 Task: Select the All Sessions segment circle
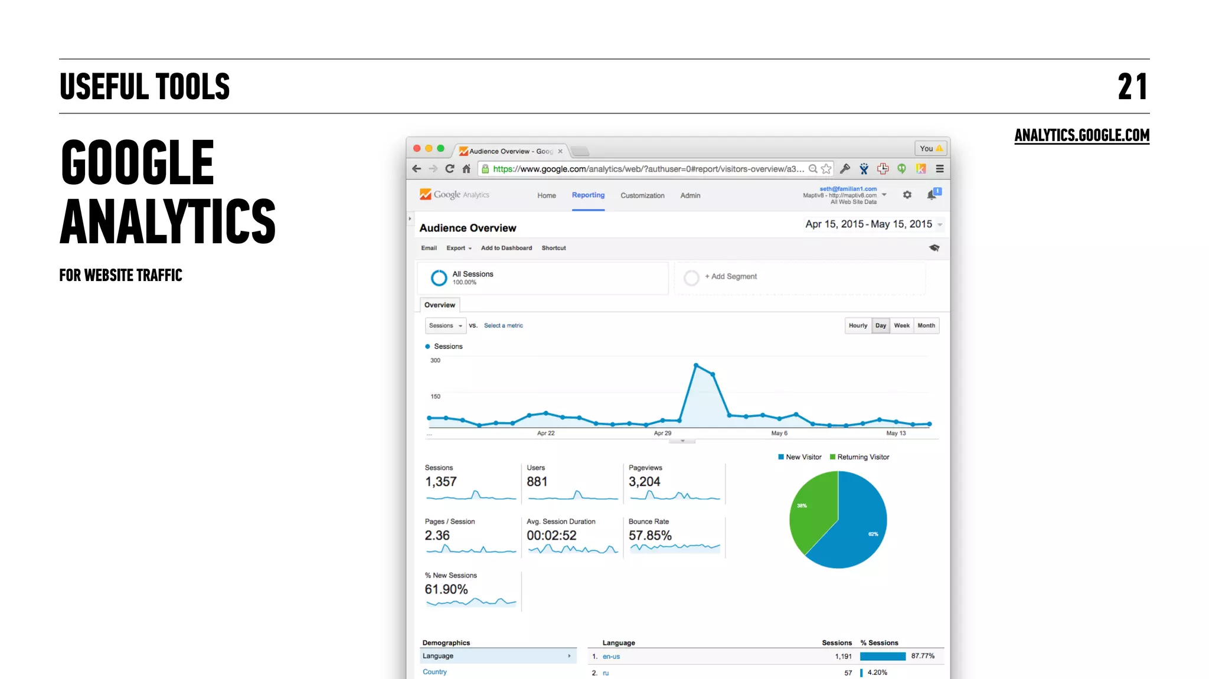pyautogui.click(x=439, y=278)
